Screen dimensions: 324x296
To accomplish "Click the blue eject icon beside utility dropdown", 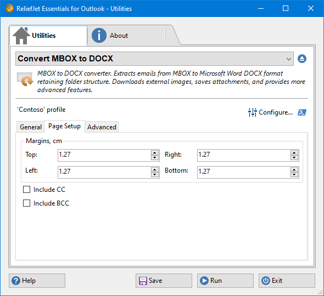I will [302, 59].
